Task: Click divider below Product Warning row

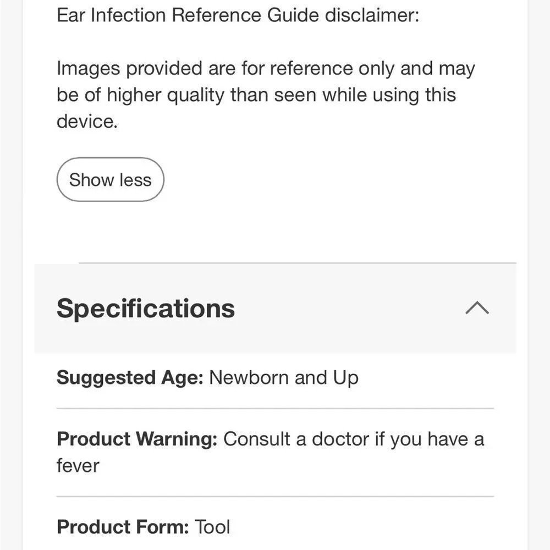Action: [275, 496]
